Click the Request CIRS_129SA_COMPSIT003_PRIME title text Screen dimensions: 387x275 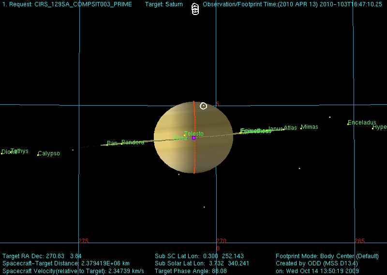pos(67,4)
